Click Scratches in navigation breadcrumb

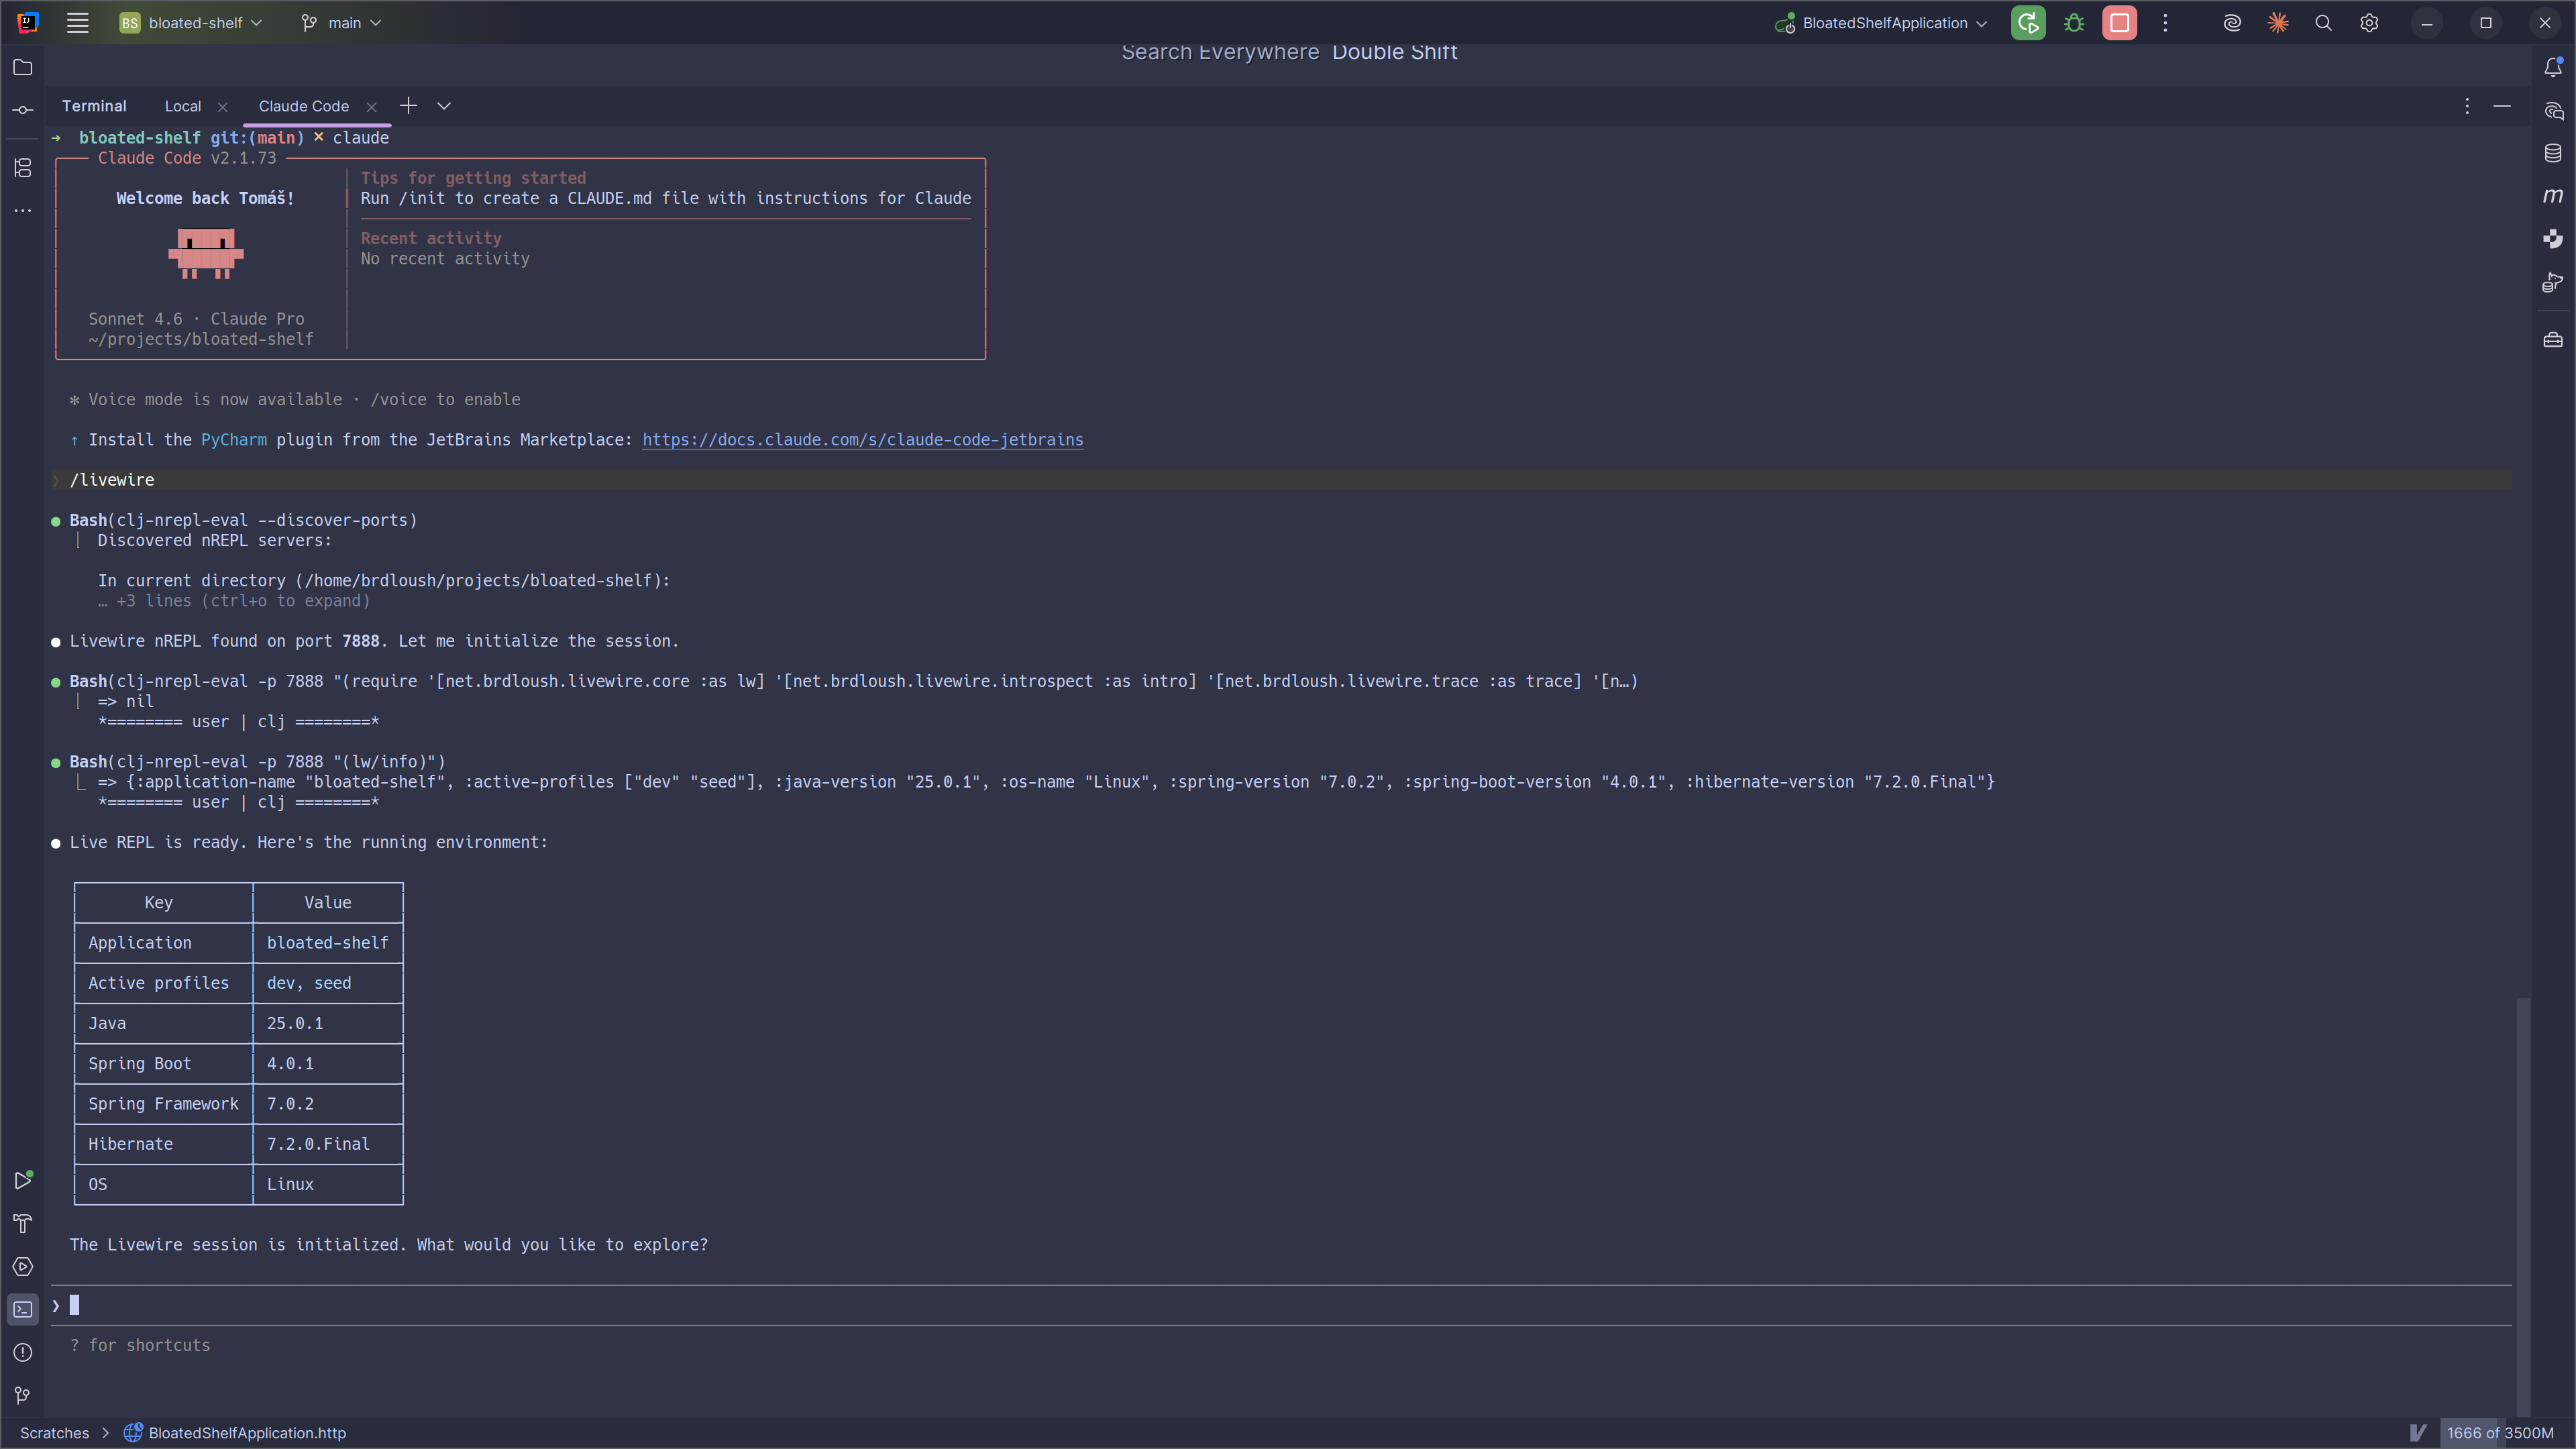54,1433
